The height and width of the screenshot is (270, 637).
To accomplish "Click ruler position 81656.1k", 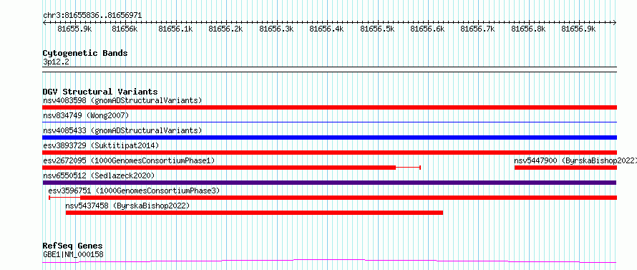I will point(175,29).
